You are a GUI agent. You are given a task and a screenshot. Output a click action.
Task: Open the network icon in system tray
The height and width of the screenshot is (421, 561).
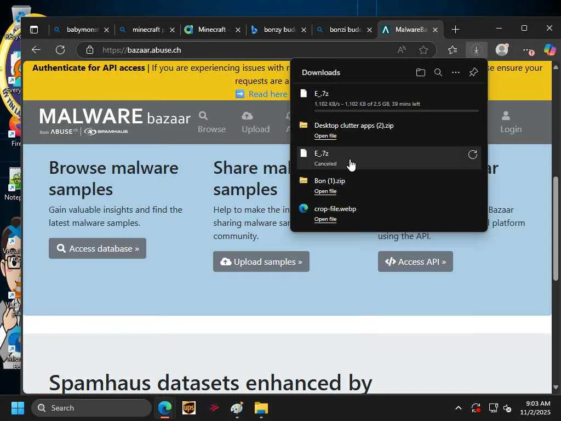point(494,408)
